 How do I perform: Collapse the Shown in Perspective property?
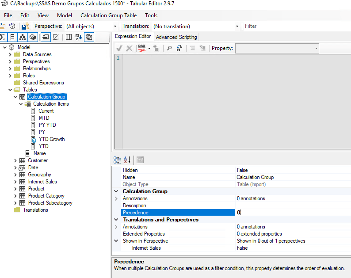(x=116, y=241)
